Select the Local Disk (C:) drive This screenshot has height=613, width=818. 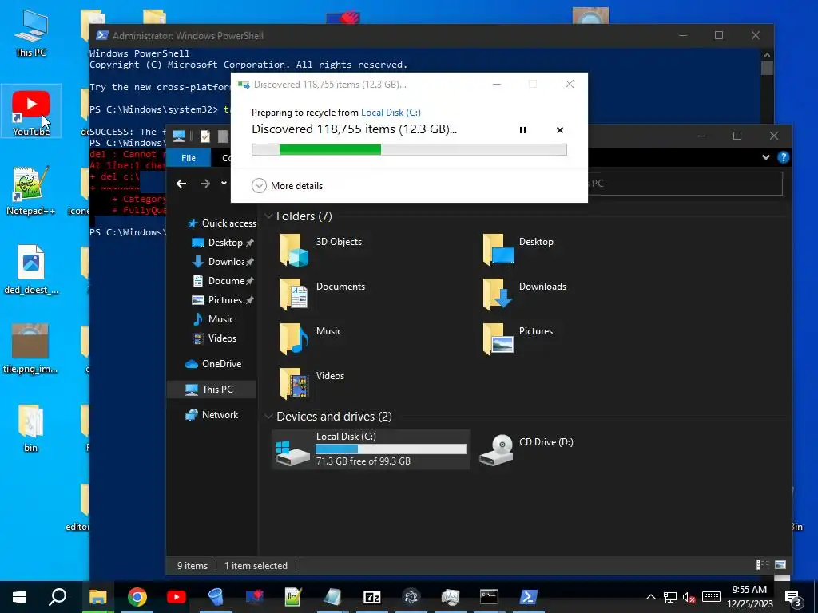tap(371, 449)
